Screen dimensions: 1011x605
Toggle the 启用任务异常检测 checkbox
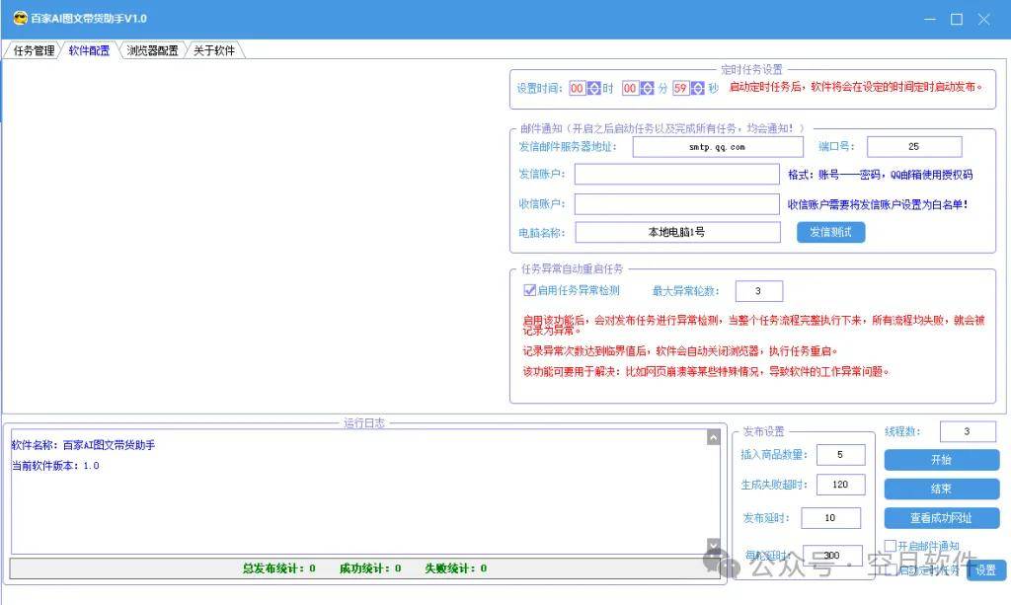tap(529, 290)
